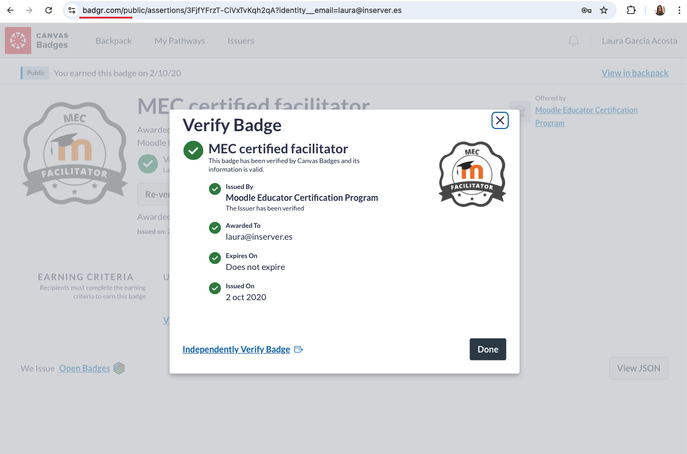Click the Verify Badge dialog title

coord(232,125)
